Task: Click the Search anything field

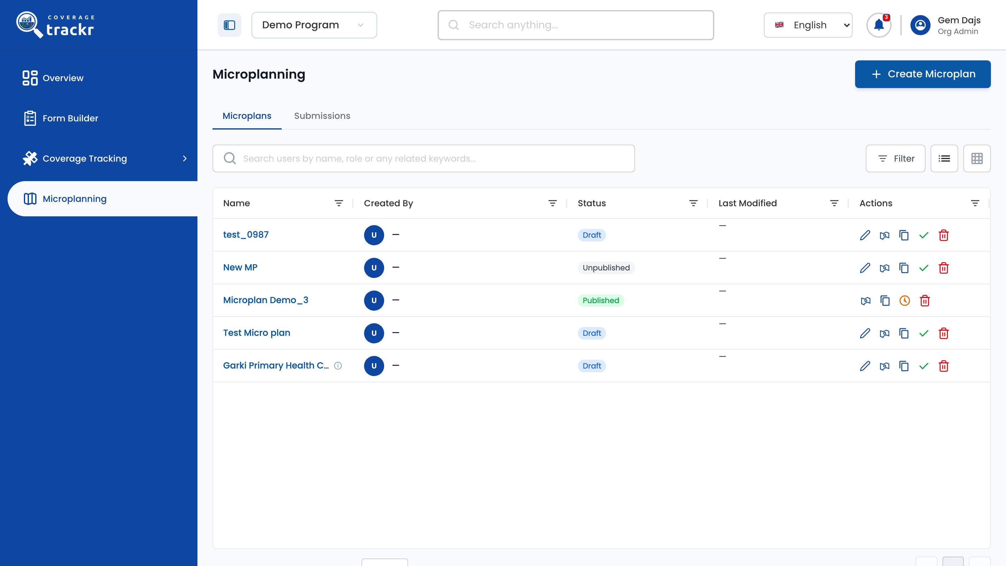Action: pyautogui.click(x=576, y=25)
